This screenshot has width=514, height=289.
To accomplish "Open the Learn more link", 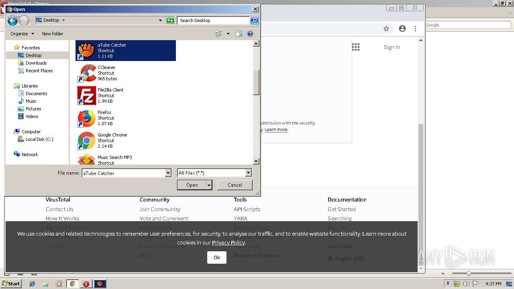I will pyautogui.click(x=276, y=130).
